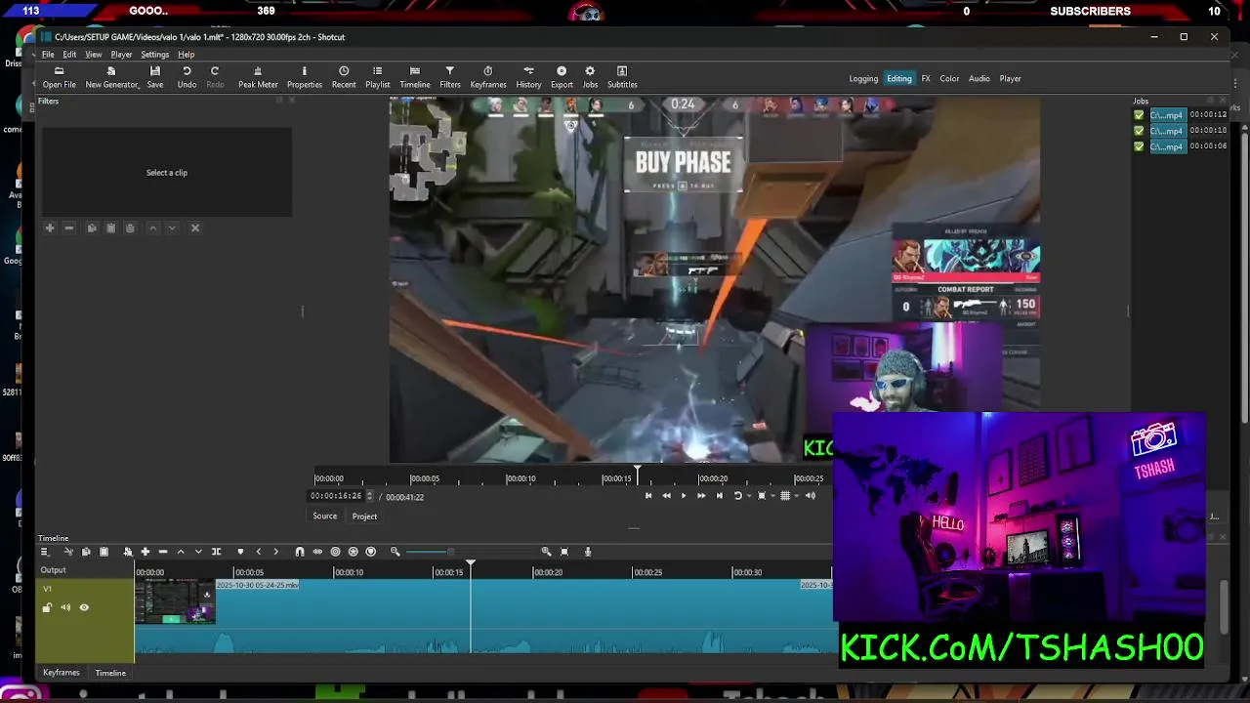Open Filters panel from main toolbar

(x=449, y=77)
